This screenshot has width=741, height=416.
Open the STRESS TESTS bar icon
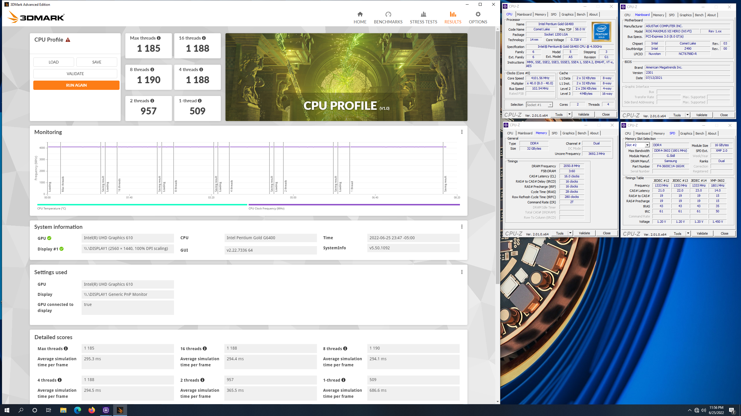point(423,14)
